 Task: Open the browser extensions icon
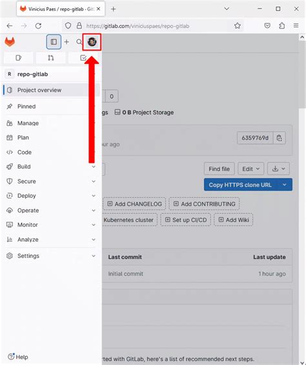point(282,26)
